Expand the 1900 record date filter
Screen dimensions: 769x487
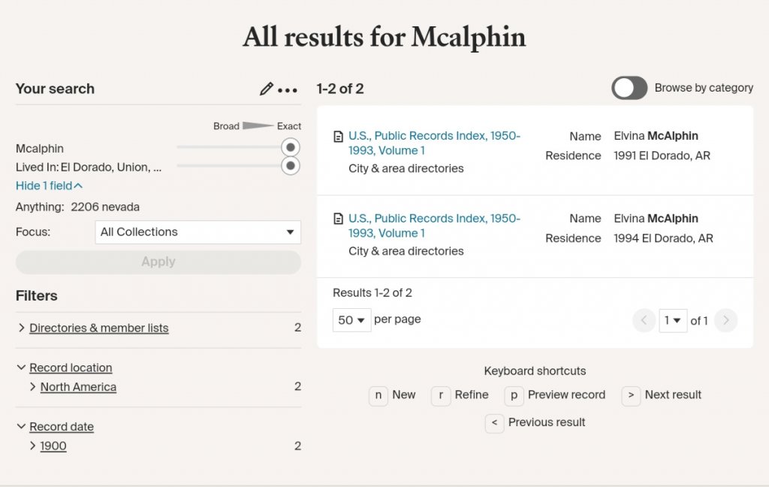[53, 446]
